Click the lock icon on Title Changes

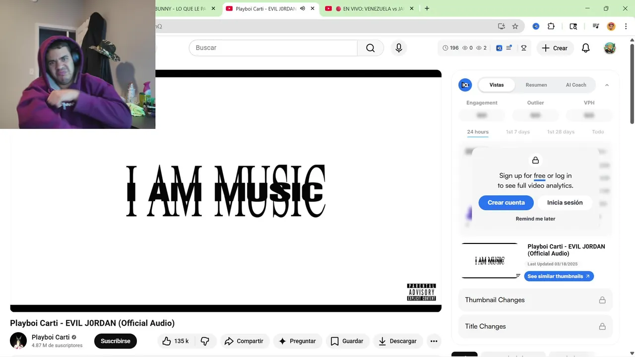602,326
